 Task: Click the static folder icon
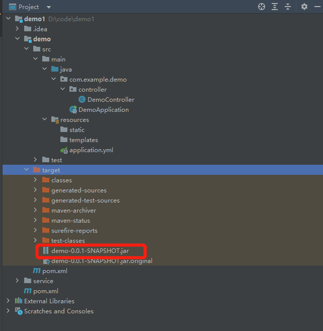(64, 129)
